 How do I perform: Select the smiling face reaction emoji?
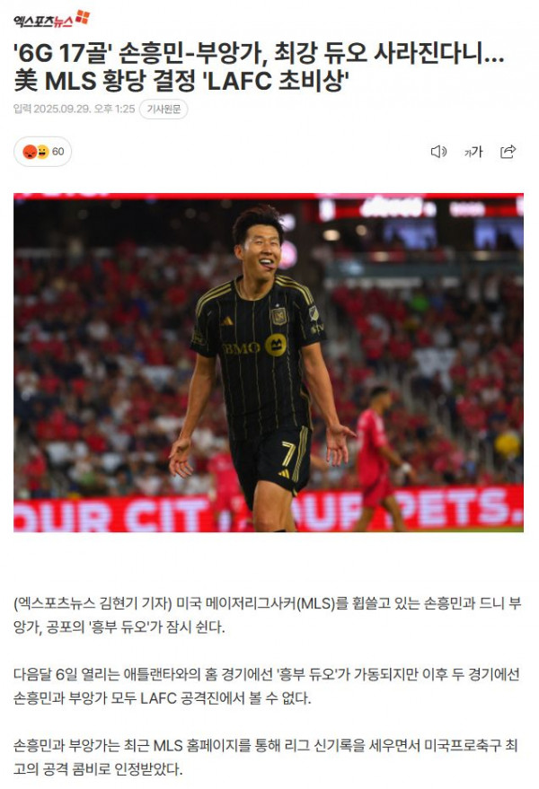pyautogui.click(x=43, y=152)
